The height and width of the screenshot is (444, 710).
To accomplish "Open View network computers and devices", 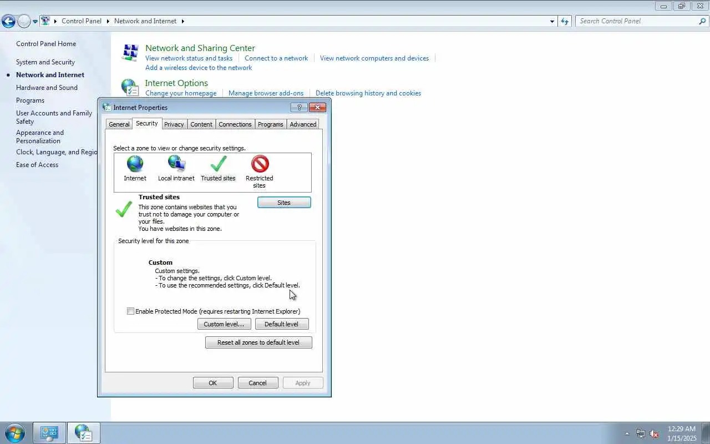I will [x=374, y=58].
